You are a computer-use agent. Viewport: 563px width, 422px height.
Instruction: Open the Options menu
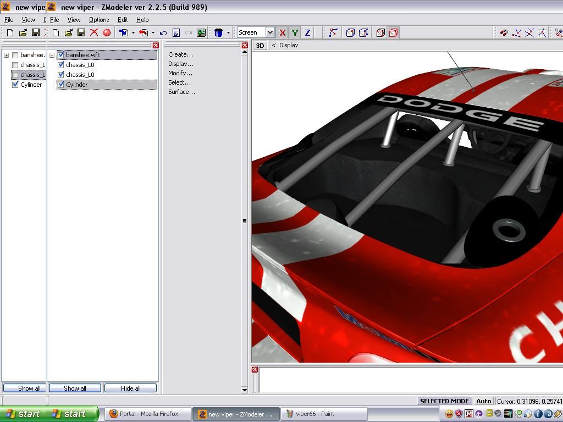point(99,20)
